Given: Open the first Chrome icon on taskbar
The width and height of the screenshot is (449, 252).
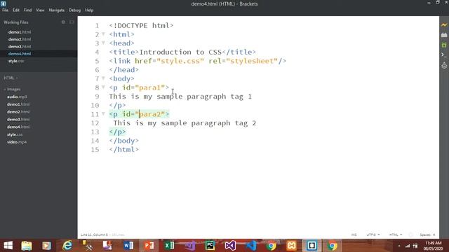Looking at the screenshot, I should point(272,246).
